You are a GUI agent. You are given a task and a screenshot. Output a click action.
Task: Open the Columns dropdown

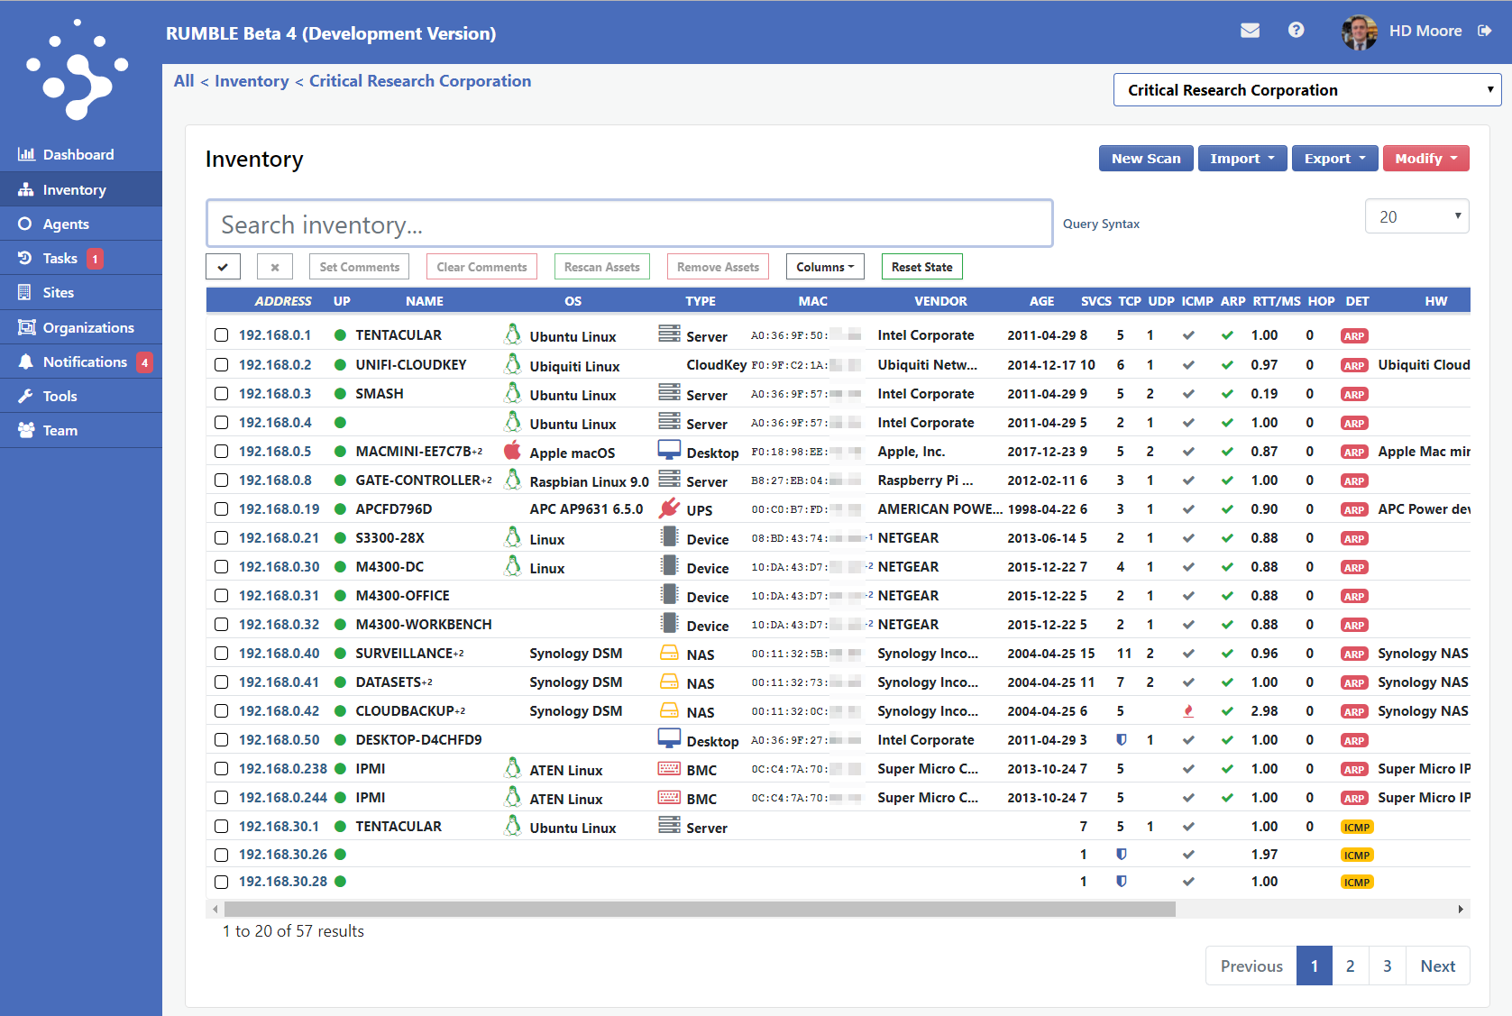(824, 266)
